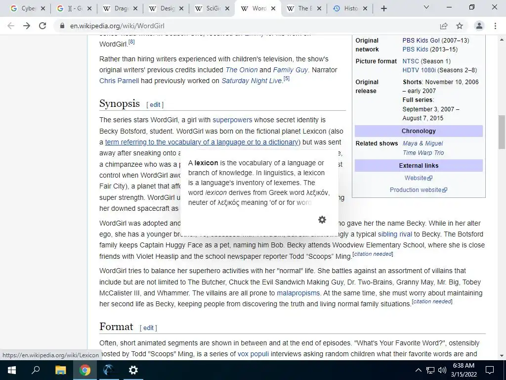Open citation reference [8]
The height and width of the screenshot is (380, 506).
coord(131,42)
